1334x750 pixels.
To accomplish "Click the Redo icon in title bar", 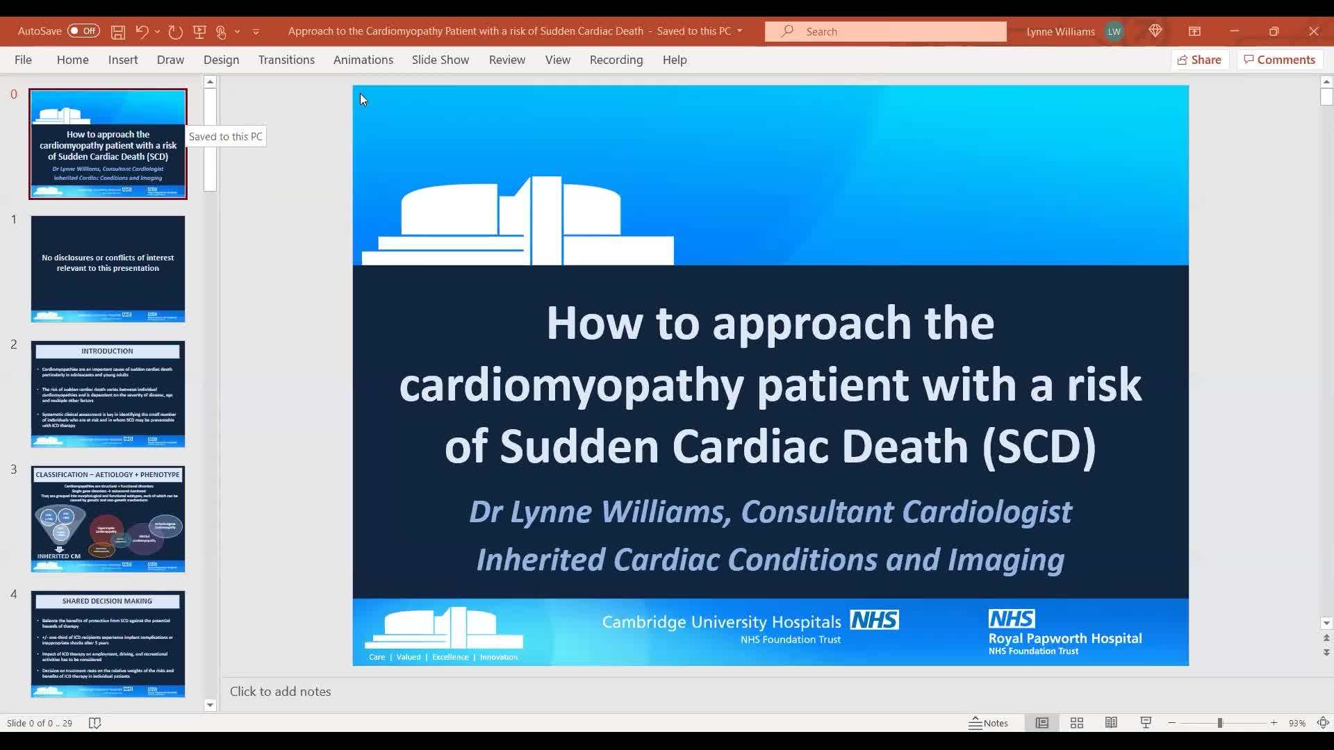I will 175,32.
